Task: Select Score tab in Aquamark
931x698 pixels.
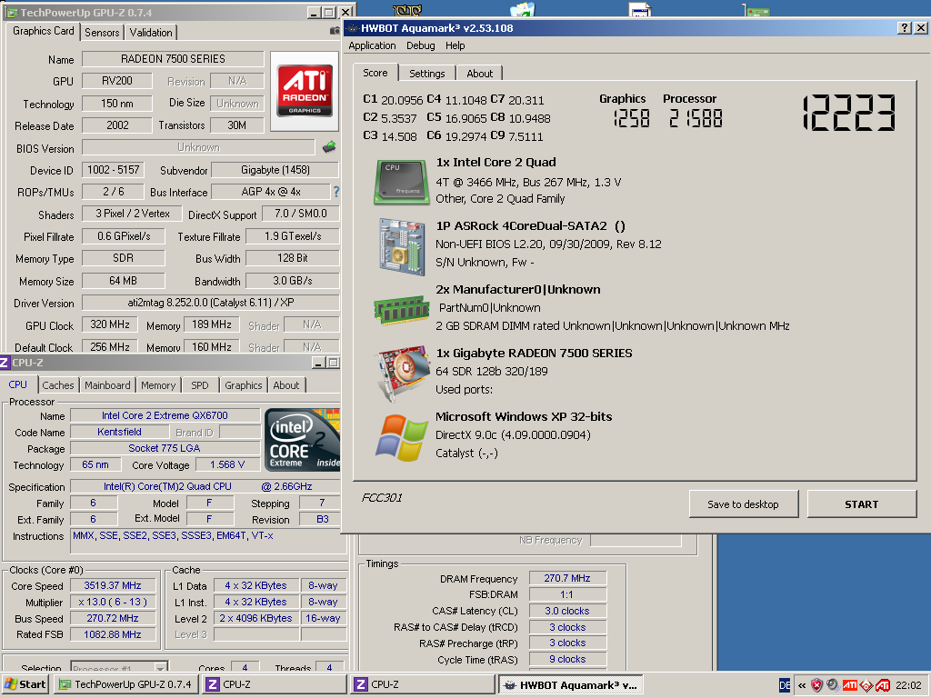Action: point(375,73)
